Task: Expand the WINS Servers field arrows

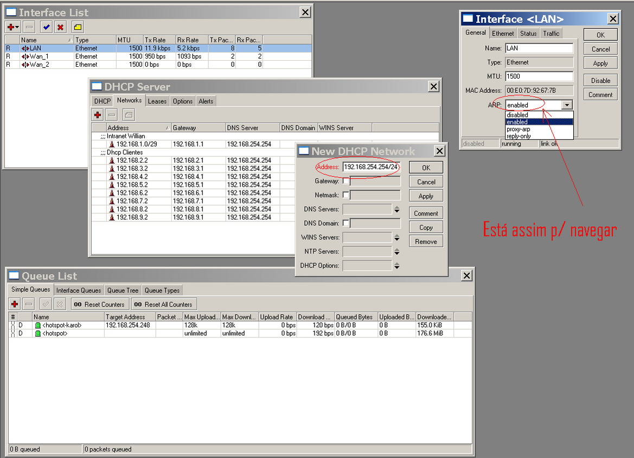Action: (396, 237)
